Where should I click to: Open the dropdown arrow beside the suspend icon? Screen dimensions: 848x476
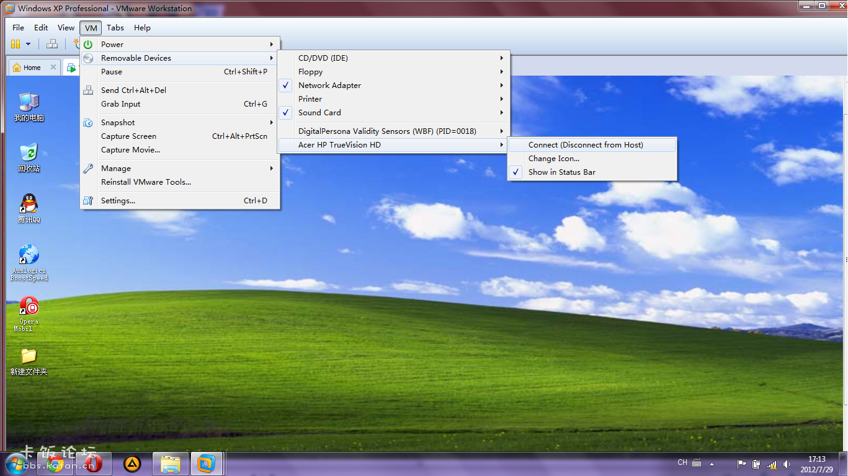pos(28,44)
